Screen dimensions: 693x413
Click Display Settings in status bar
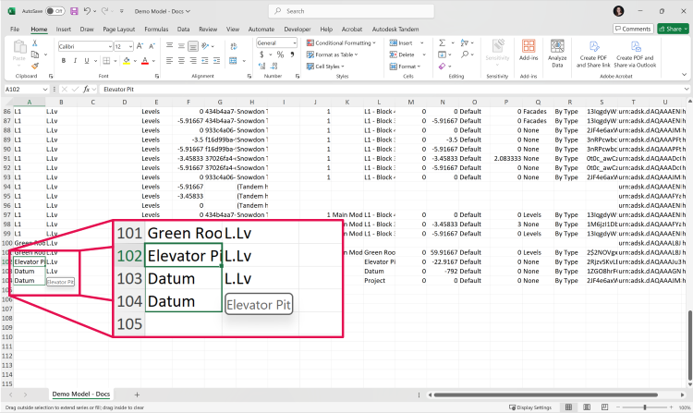(x=530, y=407)
